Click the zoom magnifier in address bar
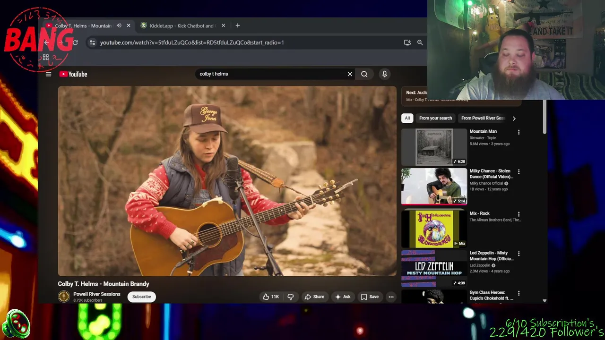Screen dimensions: 605x340 (x=420, y=42)
